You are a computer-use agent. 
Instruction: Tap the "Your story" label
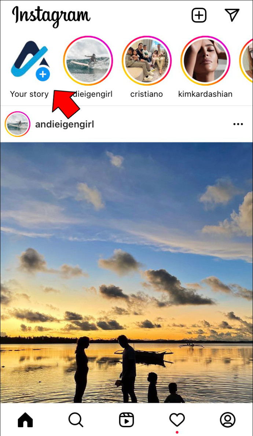click(29, 94)
